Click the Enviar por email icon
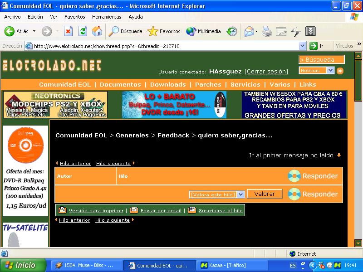363x272 pixels. click(x=134, y=210)
